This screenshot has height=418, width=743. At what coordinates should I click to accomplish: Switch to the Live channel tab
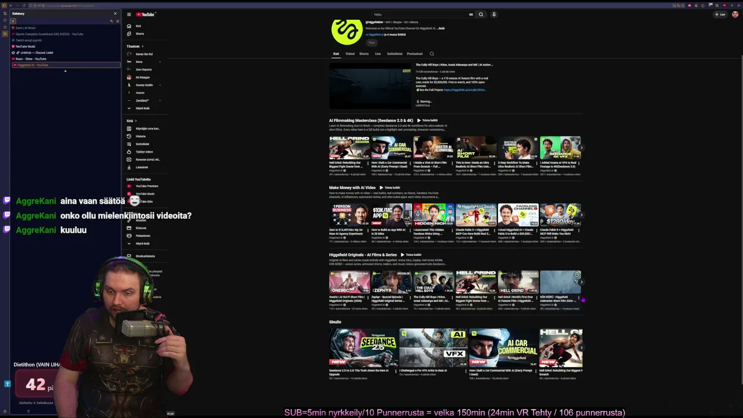click(378, 54)
